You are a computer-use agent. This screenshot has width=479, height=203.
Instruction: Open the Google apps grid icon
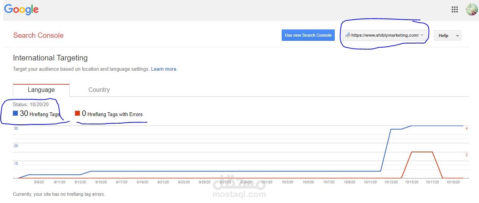[455, 10]
